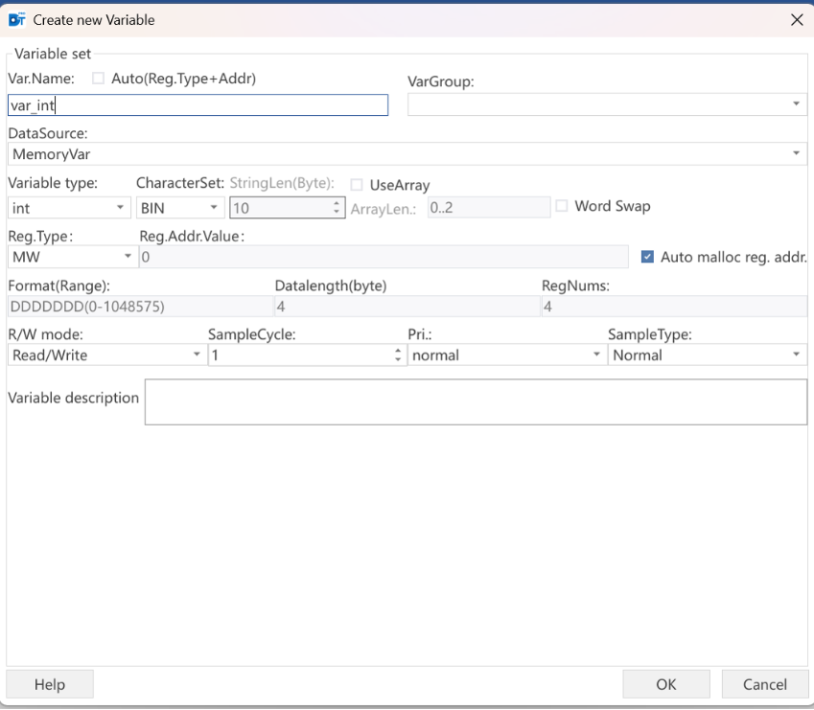The height and width of the screenshot is (710, 814).
Task: Open the Variable type dropdown showing int
Action: [69, 208]
